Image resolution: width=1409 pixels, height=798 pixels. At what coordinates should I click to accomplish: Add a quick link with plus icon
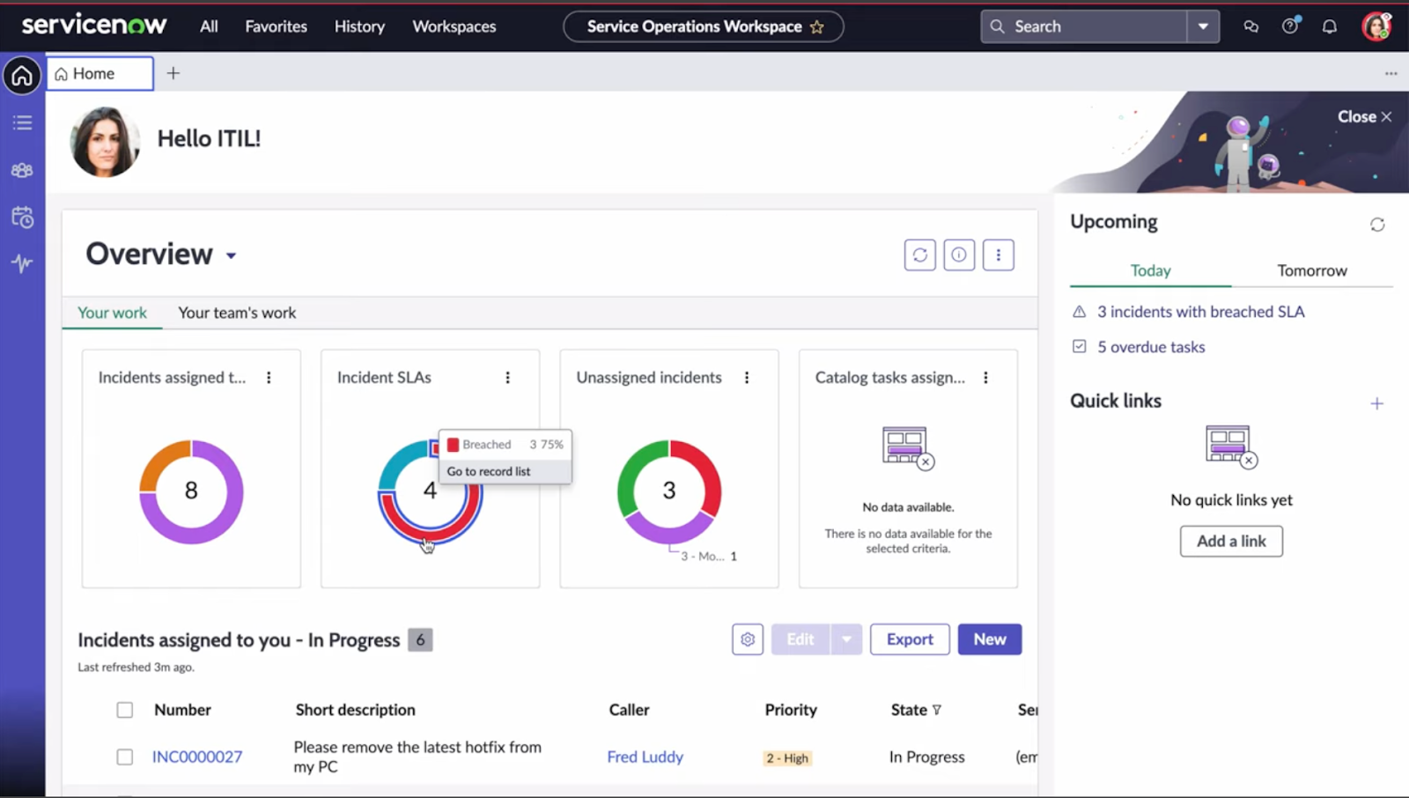point(1377,403)
